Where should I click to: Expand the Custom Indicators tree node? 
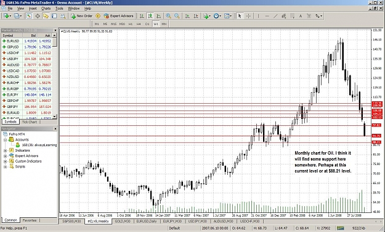point(5,161)
